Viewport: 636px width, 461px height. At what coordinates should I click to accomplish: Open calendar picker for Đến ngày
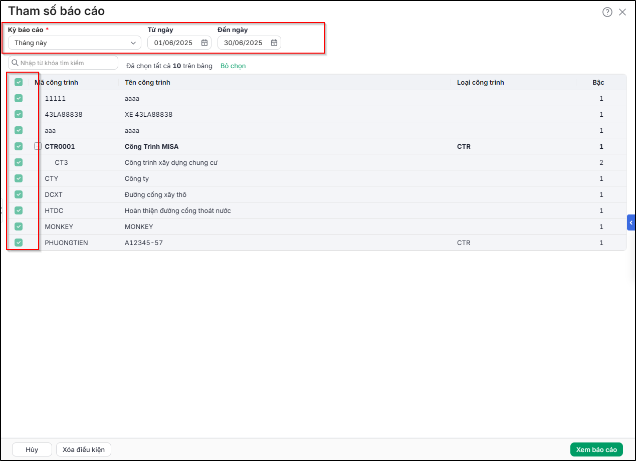pyautogui.click(x=274, y=43)
